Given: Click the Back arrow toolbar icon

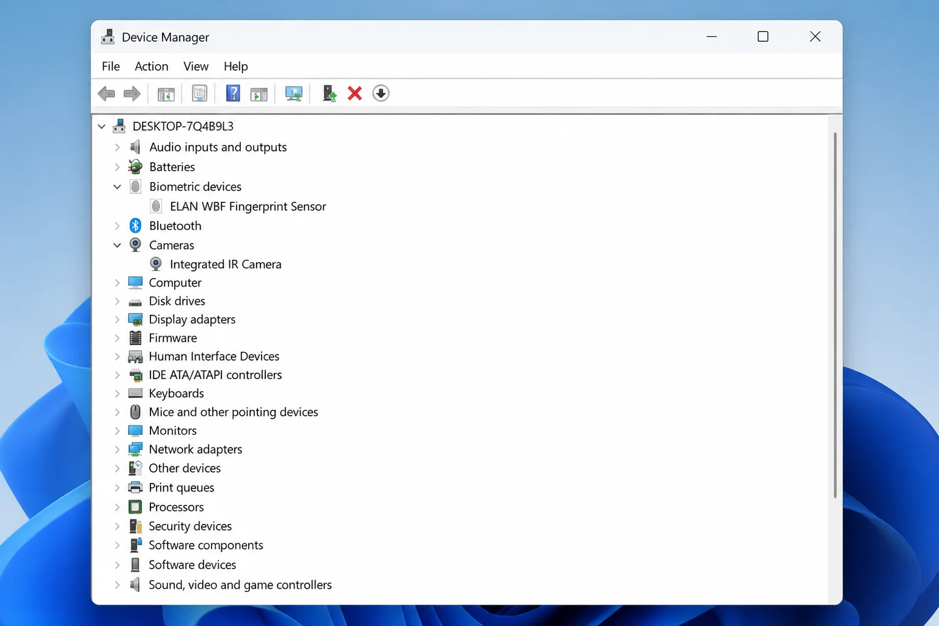Looking at the screenshot, I should click(106, 94).
